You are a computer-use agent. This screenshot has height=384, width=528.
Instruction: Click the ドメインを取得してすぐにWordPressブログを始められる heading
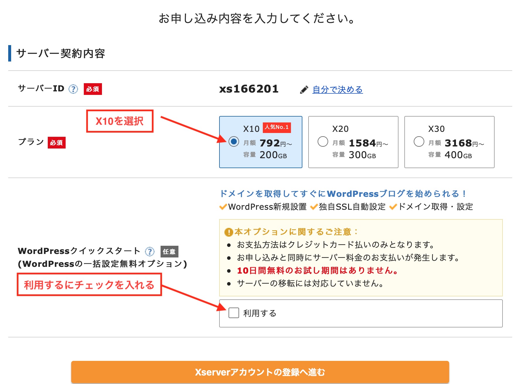pos(343,194)
